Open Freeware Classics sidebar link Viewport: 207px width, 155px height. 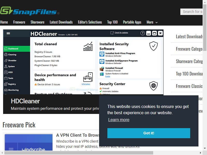tap(189, 86)
